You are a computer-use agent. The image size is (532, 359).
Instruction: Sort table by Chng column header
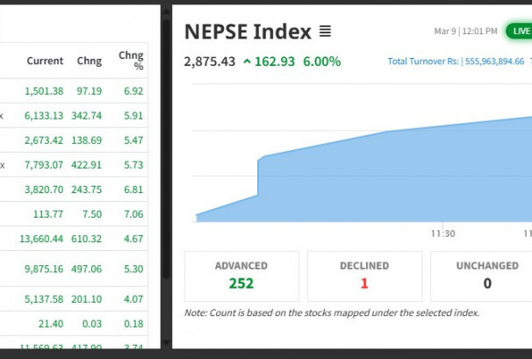89,61
